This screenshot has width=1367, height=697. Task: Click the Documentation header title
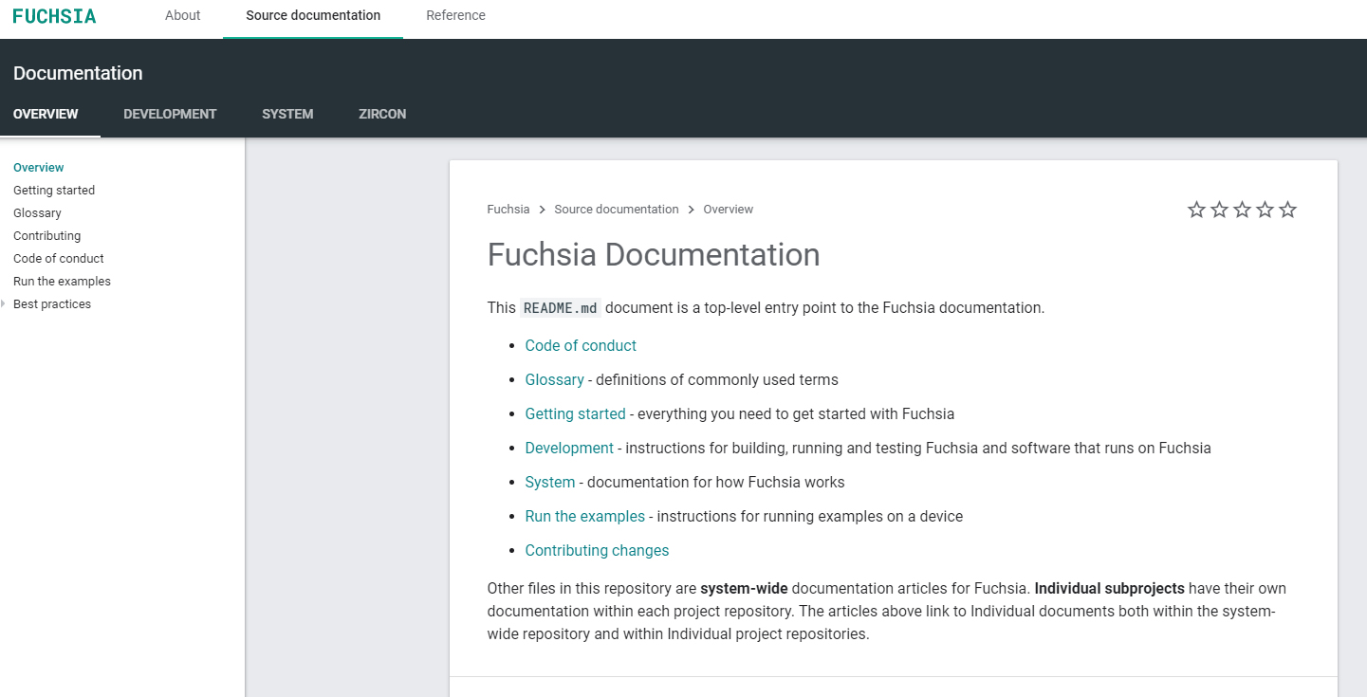[x=78, y=73]
